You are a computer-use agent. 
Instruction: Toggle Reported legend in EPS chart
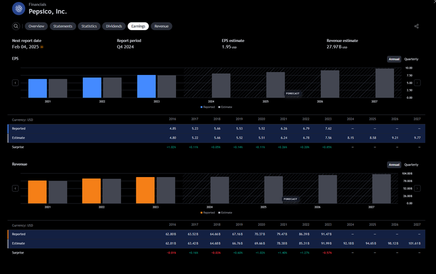[208, 107]
